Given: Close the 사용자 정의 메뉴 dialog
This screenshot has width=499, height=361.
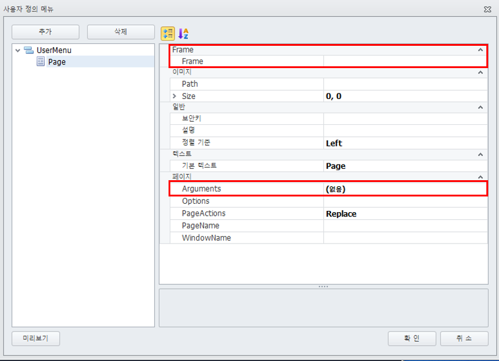Looking at the screenshot, I should pos(486,9).
